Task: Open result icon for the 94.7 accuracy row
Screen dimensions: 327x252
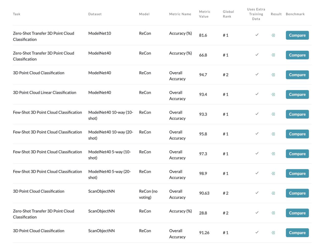Action: pyautogui.click(x=273, y=75)
